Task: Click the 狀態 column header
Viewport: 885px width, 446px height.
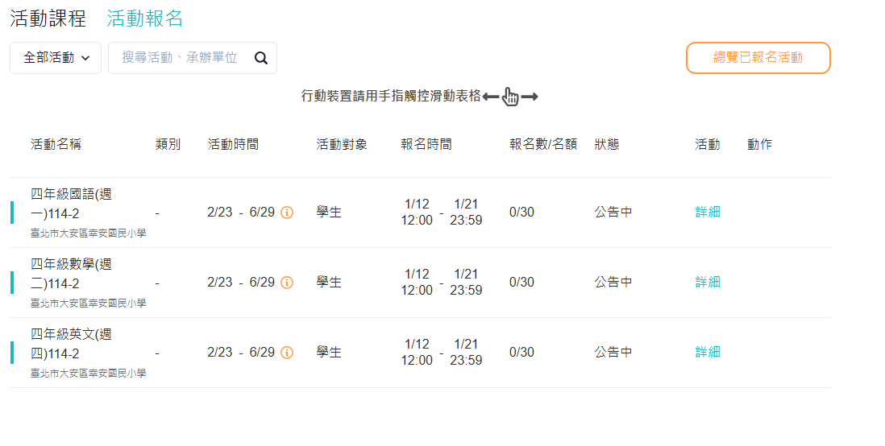Action: coord(607,145)
